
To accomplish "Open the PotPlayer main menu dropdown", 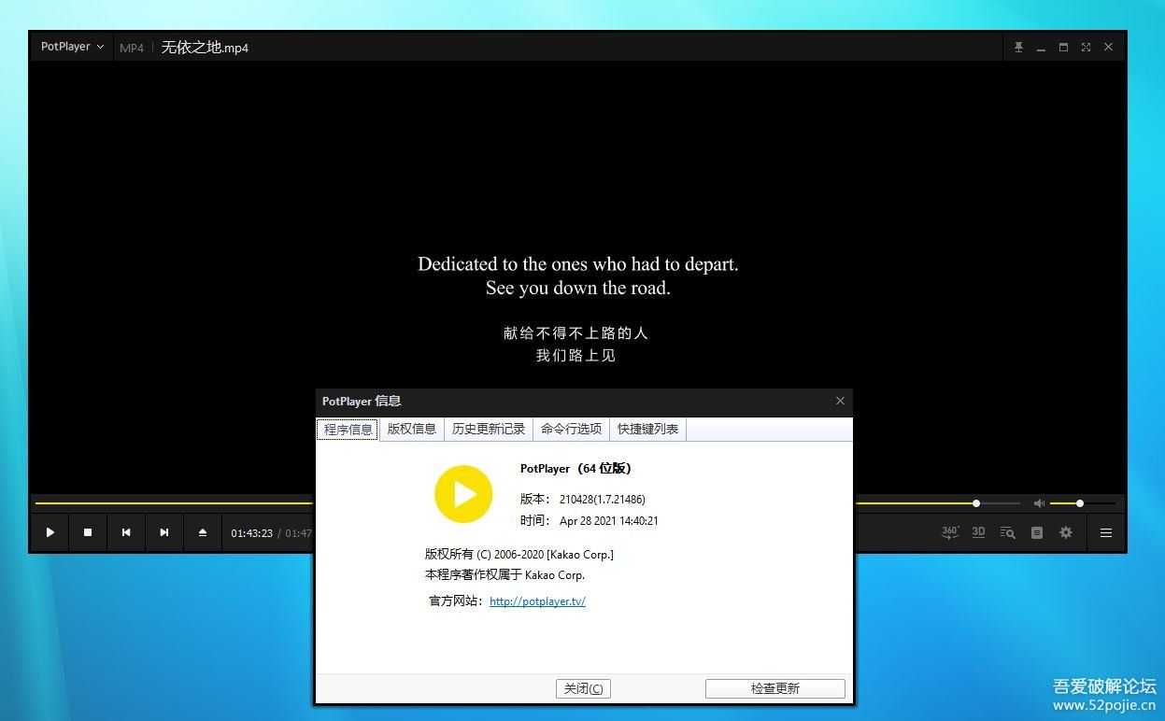I will tap(72, 47).
